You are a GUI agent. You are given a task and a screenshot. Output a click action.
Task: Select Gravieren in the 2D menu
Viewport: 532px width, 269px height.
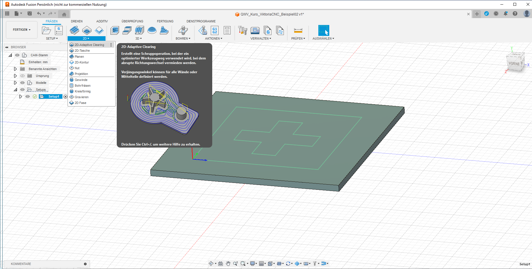tap(81, 97)
